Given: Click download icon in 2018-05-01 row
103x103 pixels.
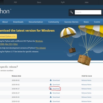Looking at the screenshot, I should 51,97.
